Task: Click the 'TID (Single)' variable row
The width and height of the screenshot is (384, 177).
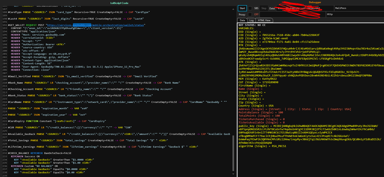Action: (x=279, y=42)
